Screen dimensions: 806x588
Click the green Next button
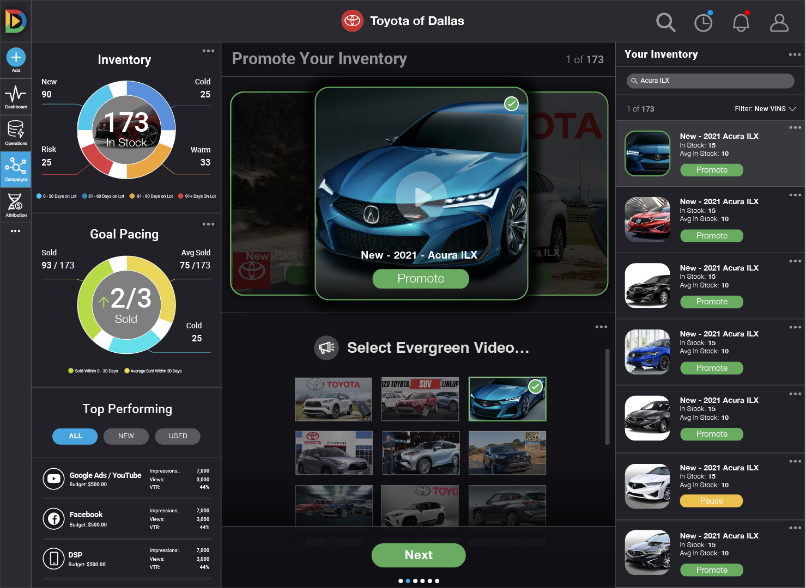click(x=419, y=555)
